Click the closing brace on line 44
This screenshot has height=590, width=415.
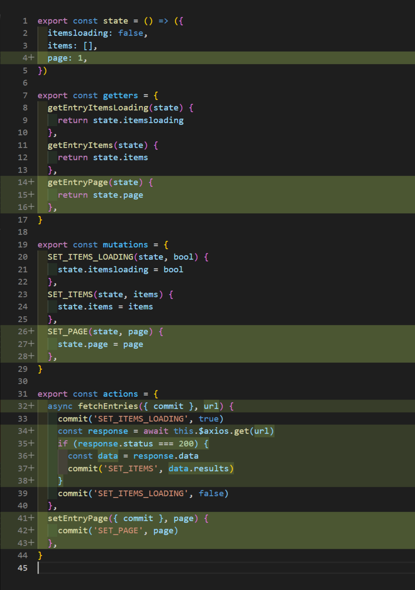(40, 556)
